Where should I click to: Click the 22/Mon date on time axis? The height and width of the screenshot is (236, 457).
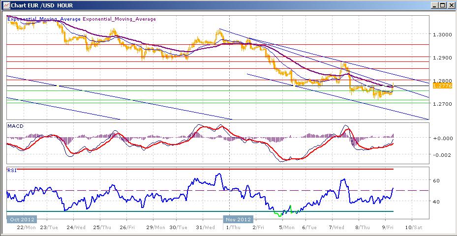click(x=26, y=228)
